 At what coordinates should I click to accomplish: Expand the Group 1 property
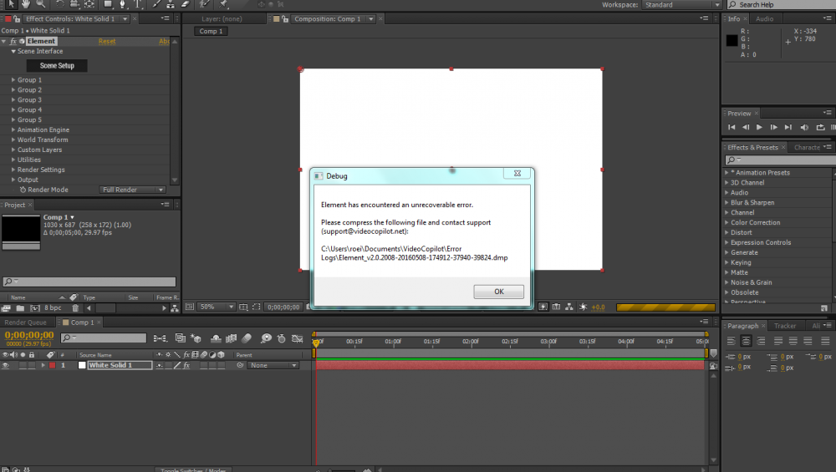[13, 80]
